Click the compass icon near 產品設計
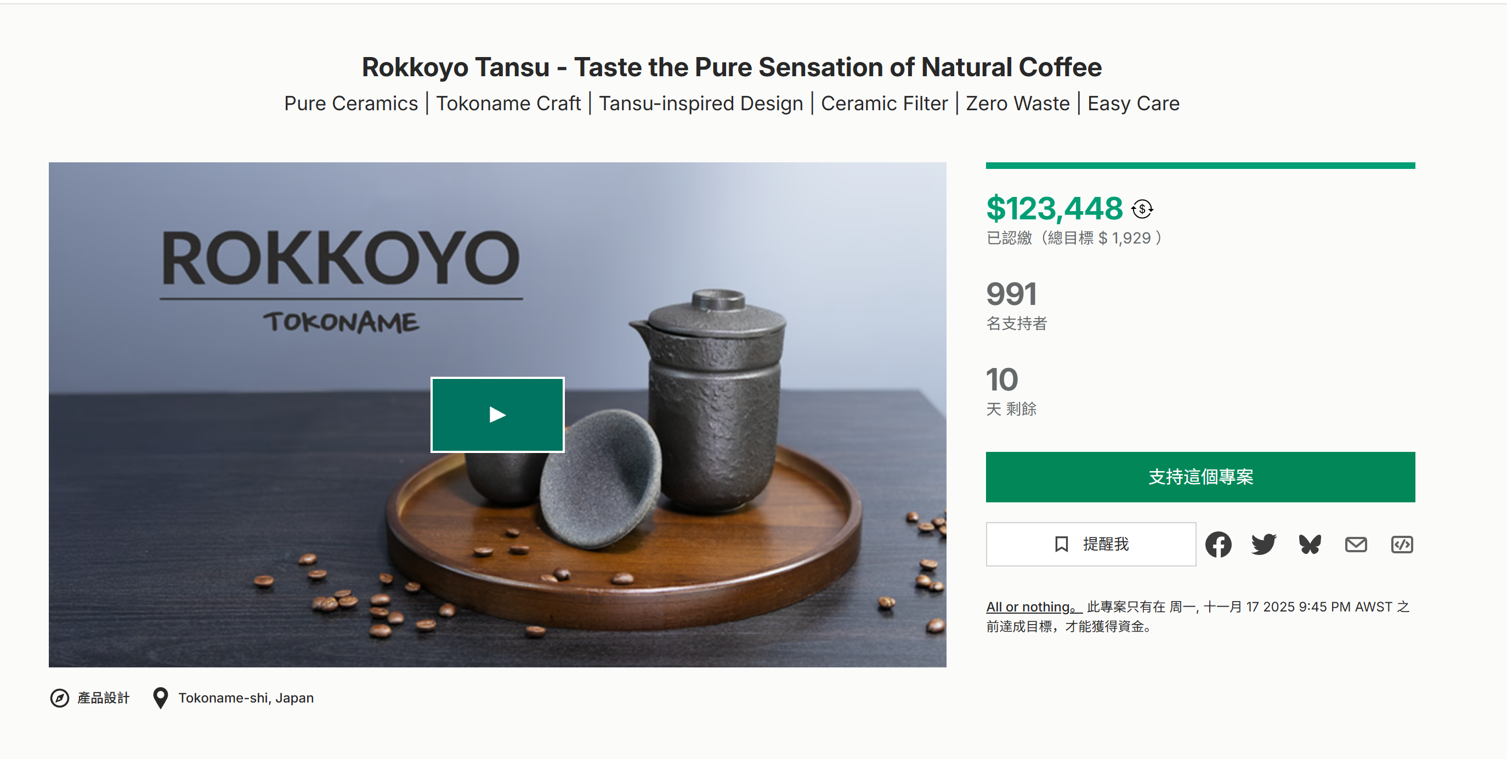Image resolution: width=1507 pixels, height=759 pixels. pyautogui.click(x=60, y=698)
